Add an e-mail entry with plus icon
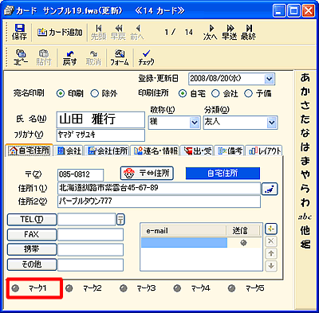Image resolution: width=319 pixels, height=313 pixels. point(271,229)
